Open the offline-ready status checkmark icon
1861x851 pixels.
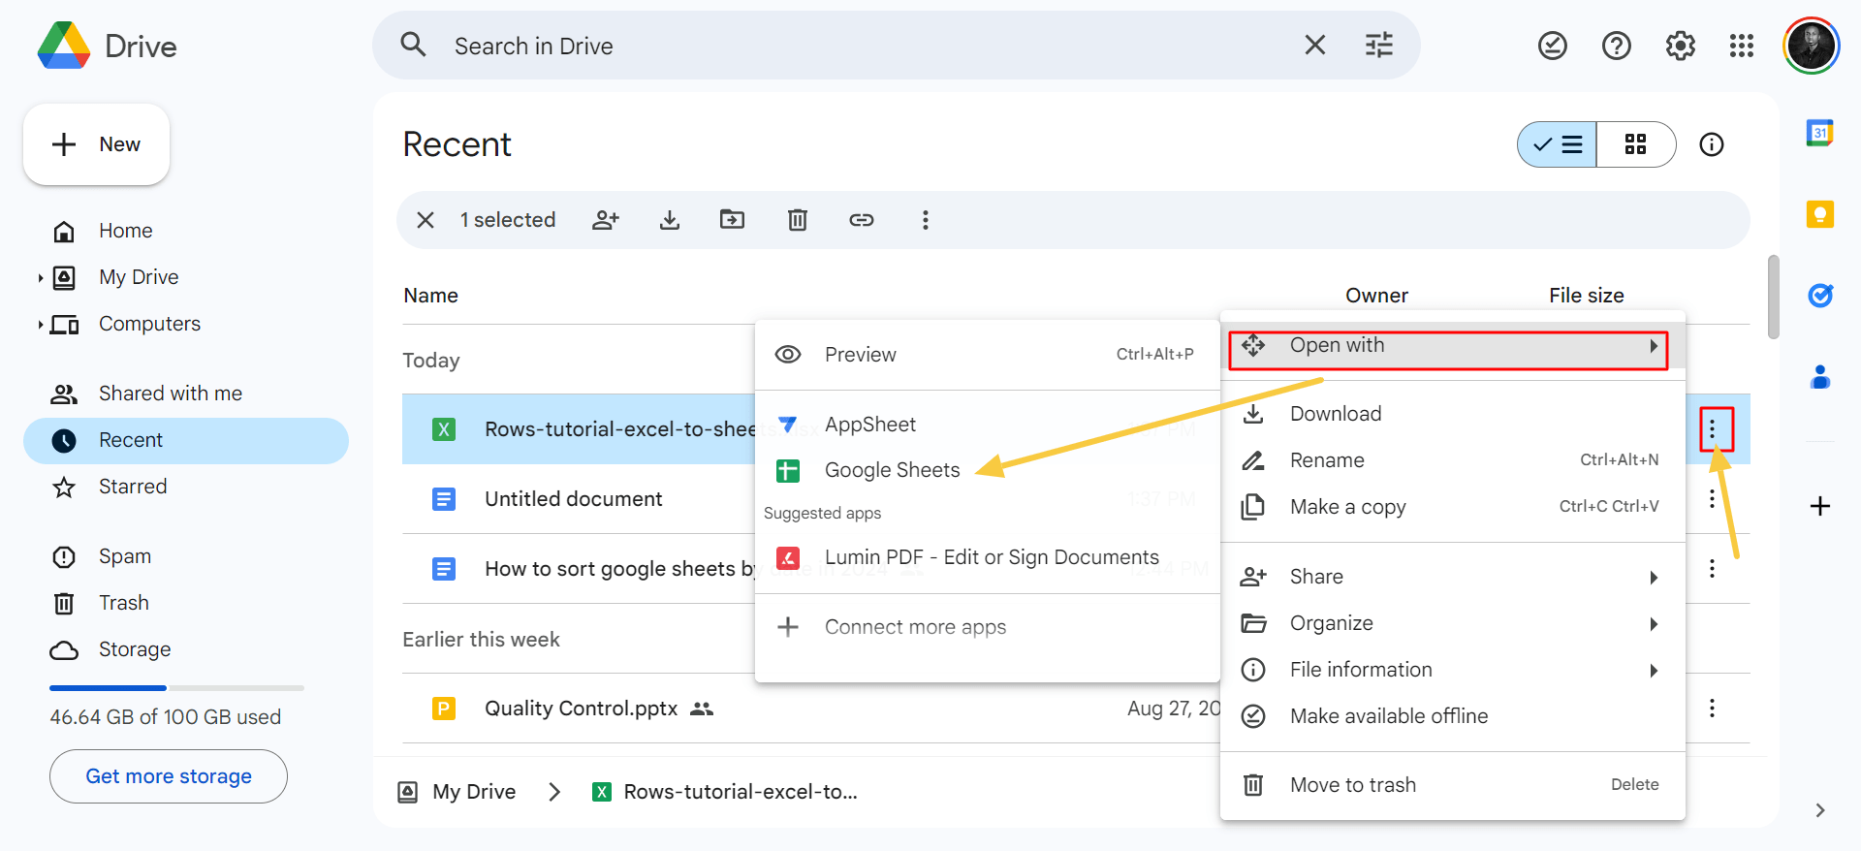[x=1552, y=46]
